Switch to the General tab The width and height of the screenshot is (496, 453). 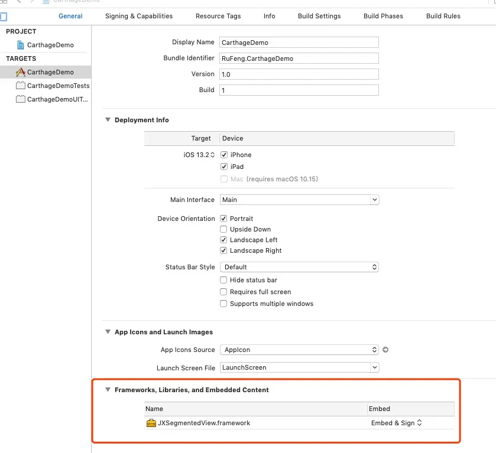pos(70,16)
